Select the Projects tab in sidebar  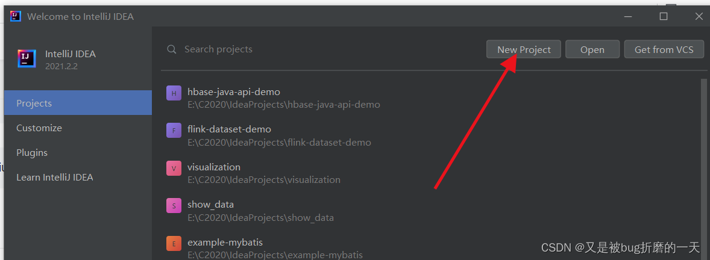[x=78, y=103]
